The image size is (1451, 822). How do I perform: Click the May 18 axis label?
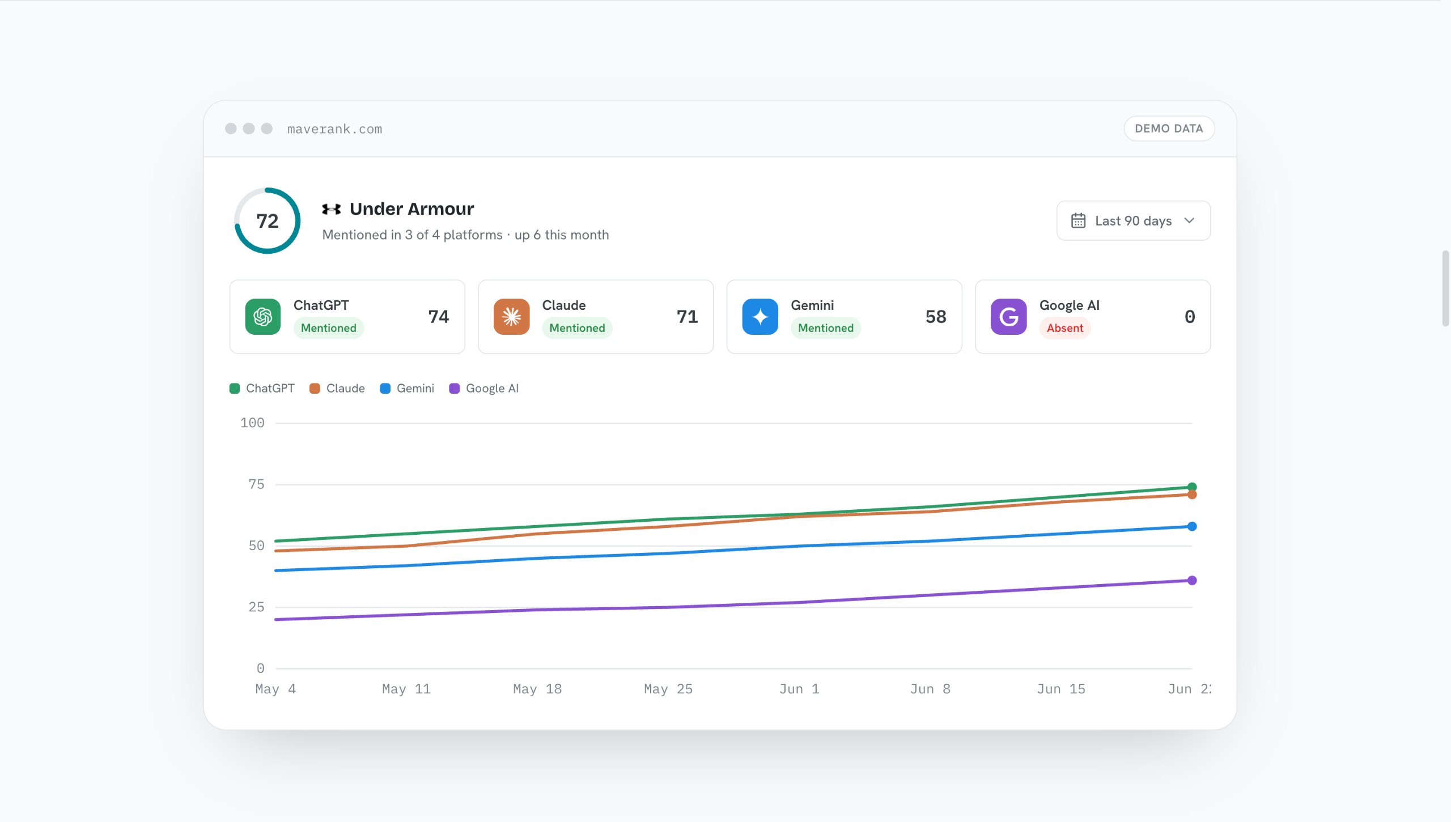pos(537,689)
